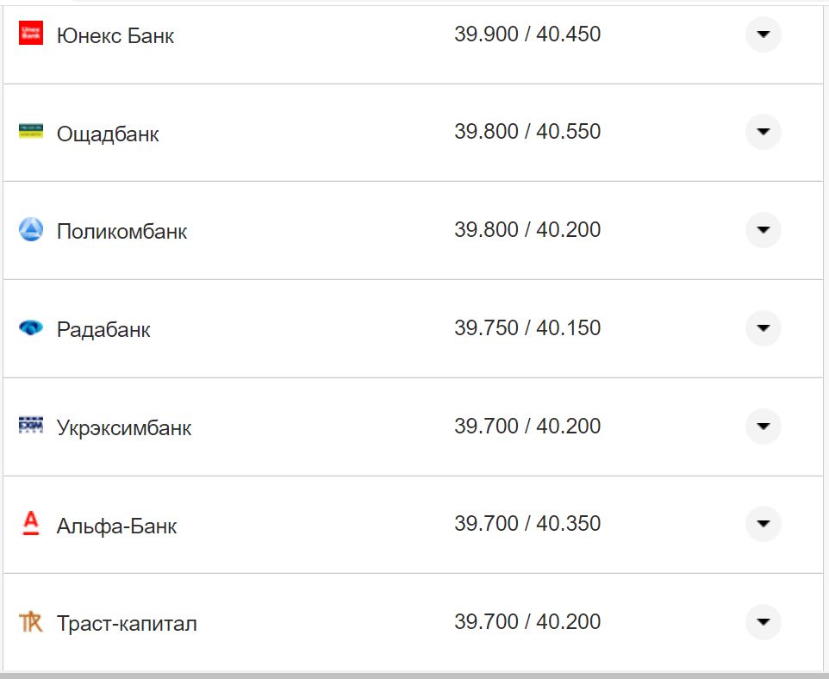The width and height of the screenshot is (829, 679).
Task: Click the Поликомбанк blue logo icon
Action: (30, 229)
